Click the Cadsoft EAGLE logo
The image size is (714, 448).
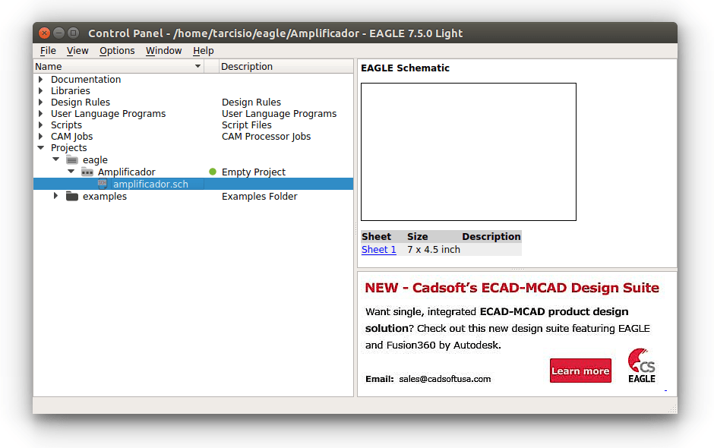(x=641, y=366)
